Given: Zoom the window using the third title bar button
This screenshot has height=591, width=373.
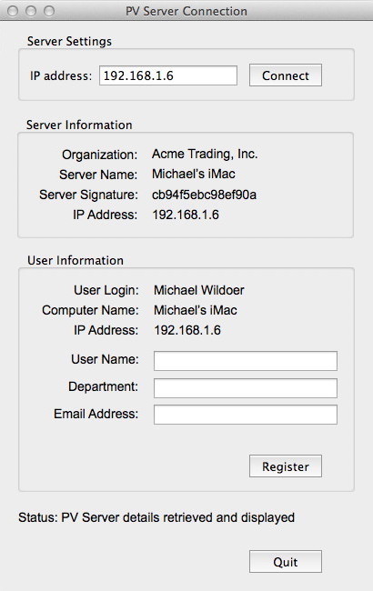Looking at the screenshot, I should [49, 11].
